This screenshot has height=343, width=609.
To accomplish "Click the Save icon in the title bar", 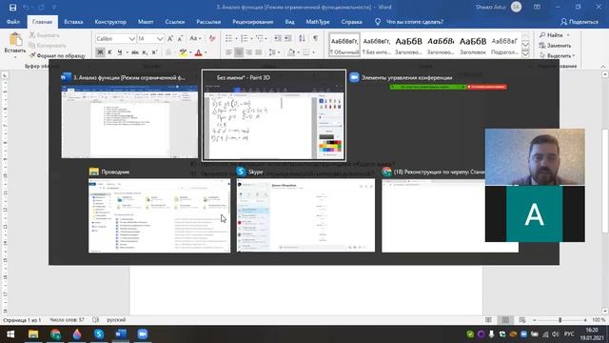I will click(x=12, y=8).
